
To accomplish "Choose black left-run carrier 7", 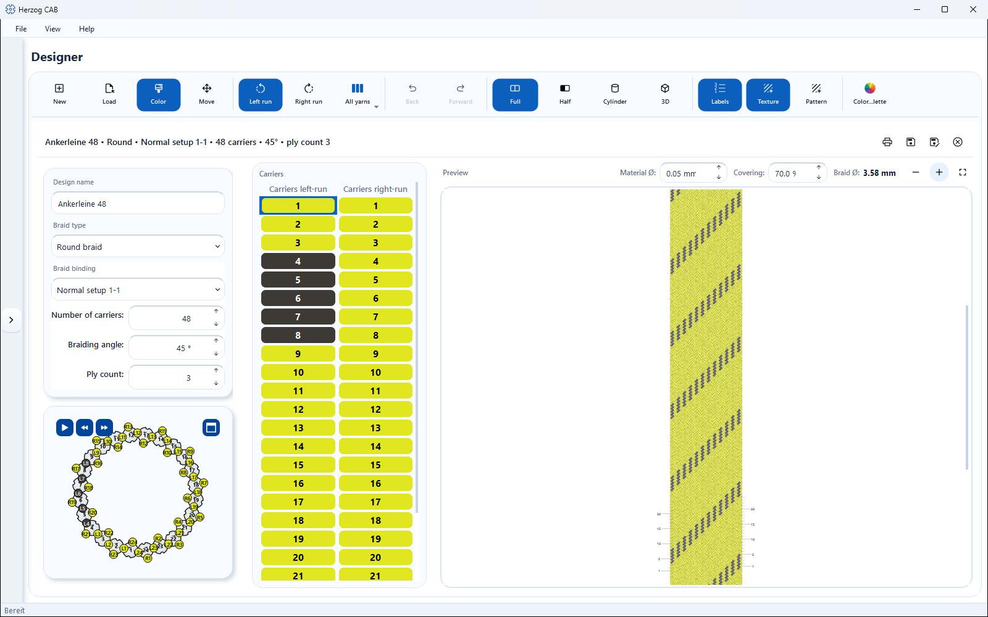I will point(298,317).
